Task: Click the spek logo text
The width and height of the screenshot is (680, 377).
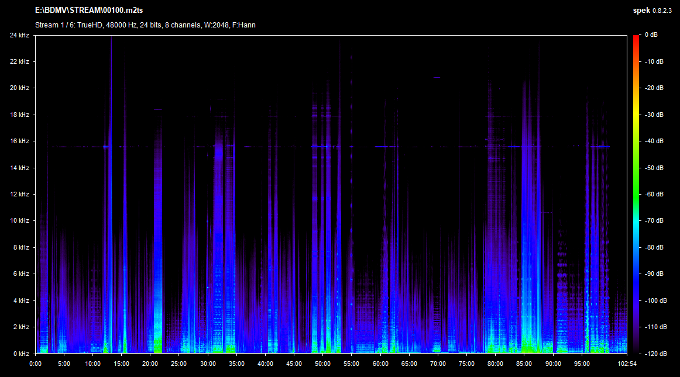Action: tap(641, 11)
